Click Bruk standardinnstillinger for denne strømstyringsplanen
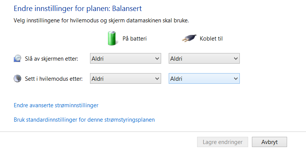This screenshot has width=306, height=155. click(x=84, y=120)
